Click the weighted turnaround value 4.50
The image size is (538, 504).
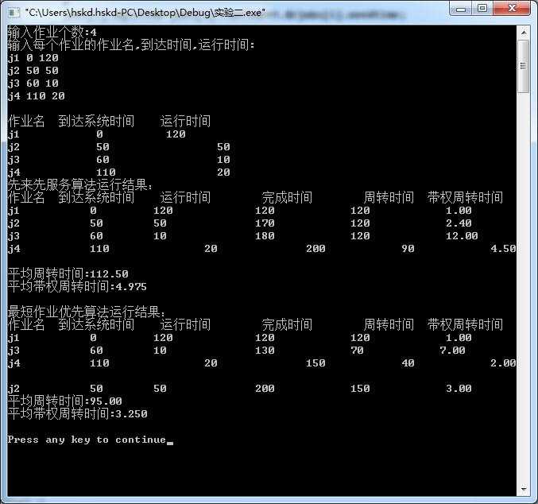[503, 249]
